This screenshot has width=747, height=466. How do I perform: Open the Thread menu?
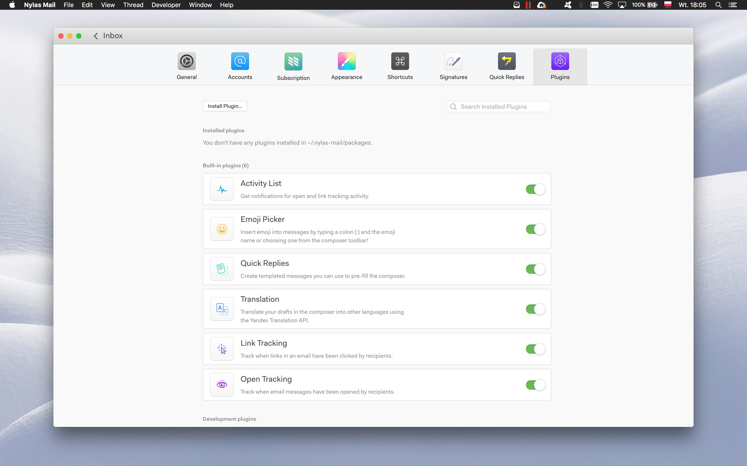tap(133, 5)
